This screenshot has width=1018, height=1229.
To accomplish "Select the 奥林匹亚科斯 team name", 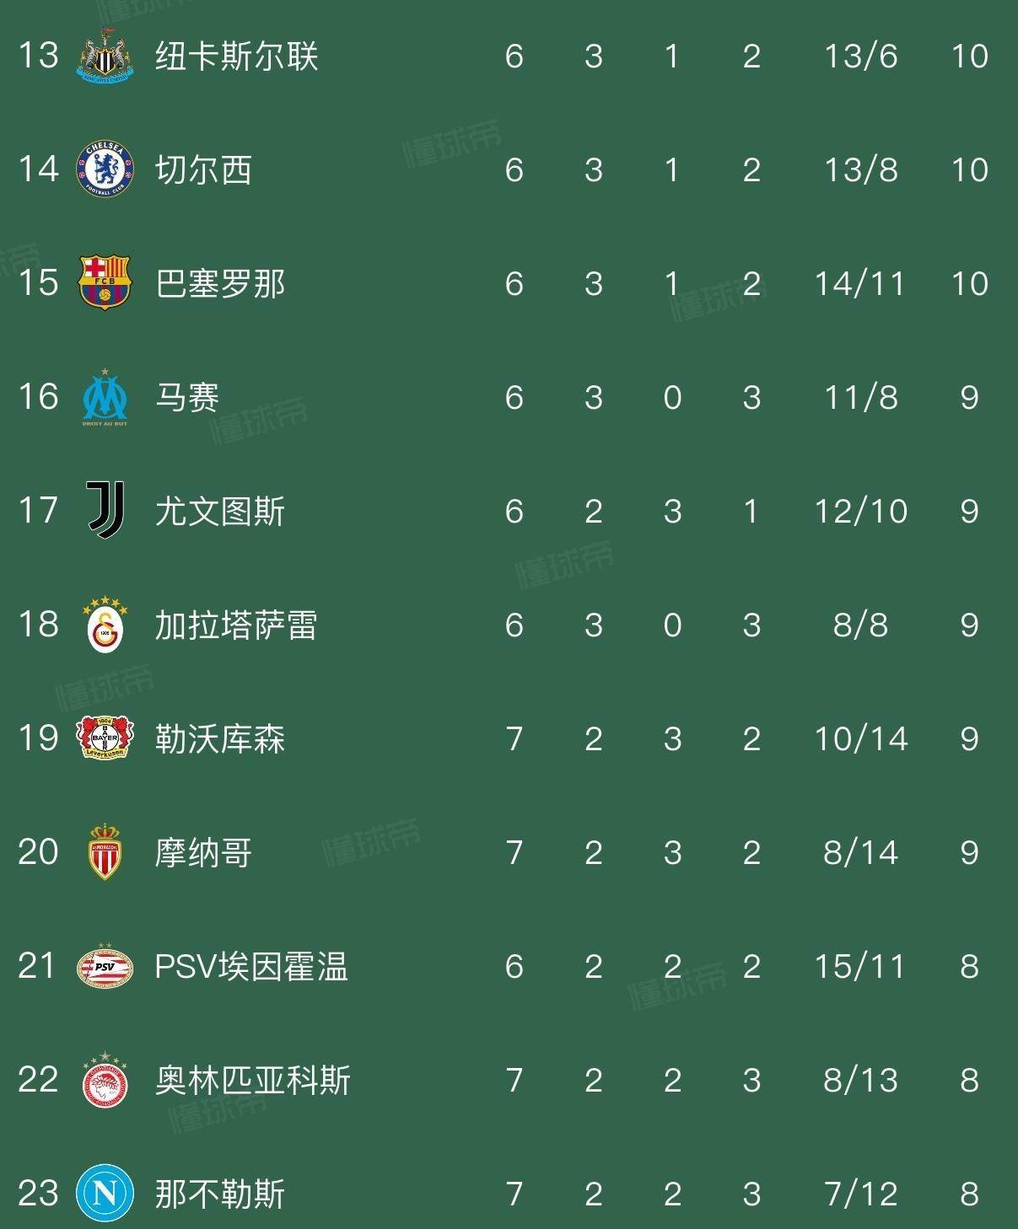I will tap(252, 1081).
